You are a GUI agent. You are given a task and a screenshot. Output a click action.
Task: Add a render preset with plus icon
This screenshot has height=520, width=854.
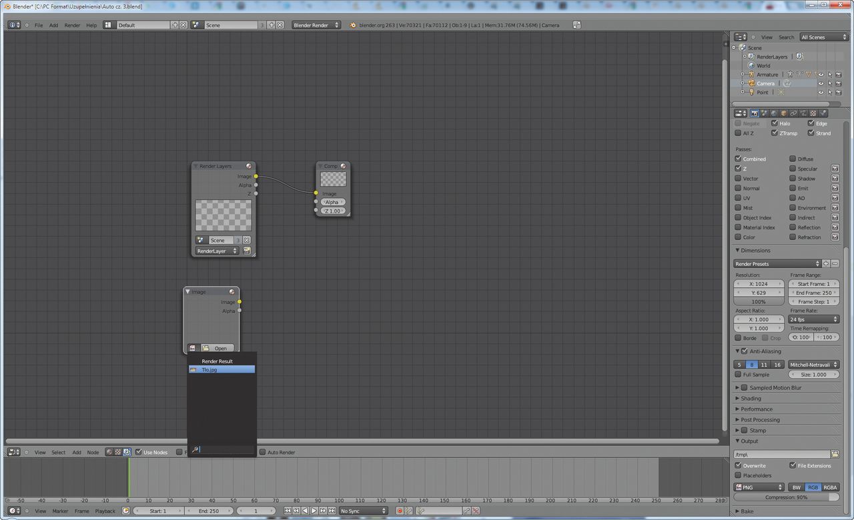(x=826, y=264)
